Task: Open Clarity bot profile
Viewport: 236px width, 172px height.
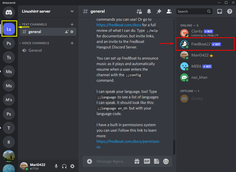Action: coord(205,33)
